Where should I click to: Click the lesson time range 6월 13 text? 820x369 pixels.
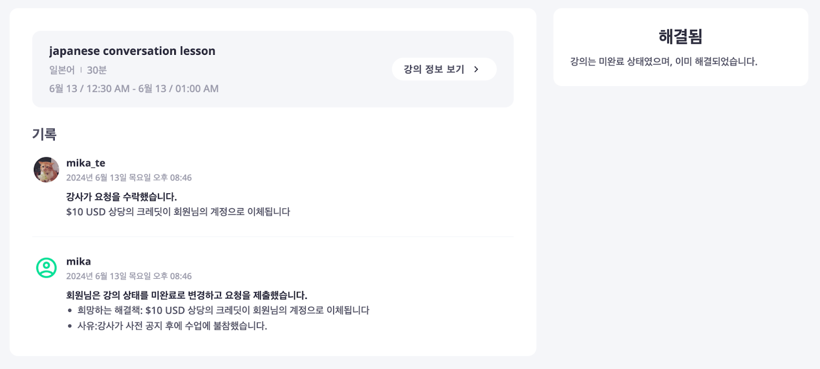[x=134, y=89]
